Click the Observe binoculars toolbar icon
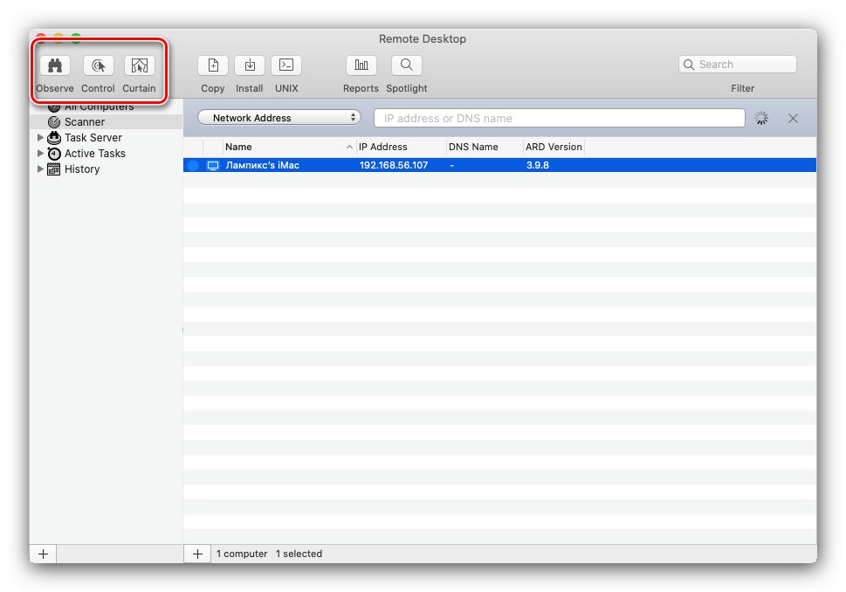846x592 pixels. [x=55, y=65]
